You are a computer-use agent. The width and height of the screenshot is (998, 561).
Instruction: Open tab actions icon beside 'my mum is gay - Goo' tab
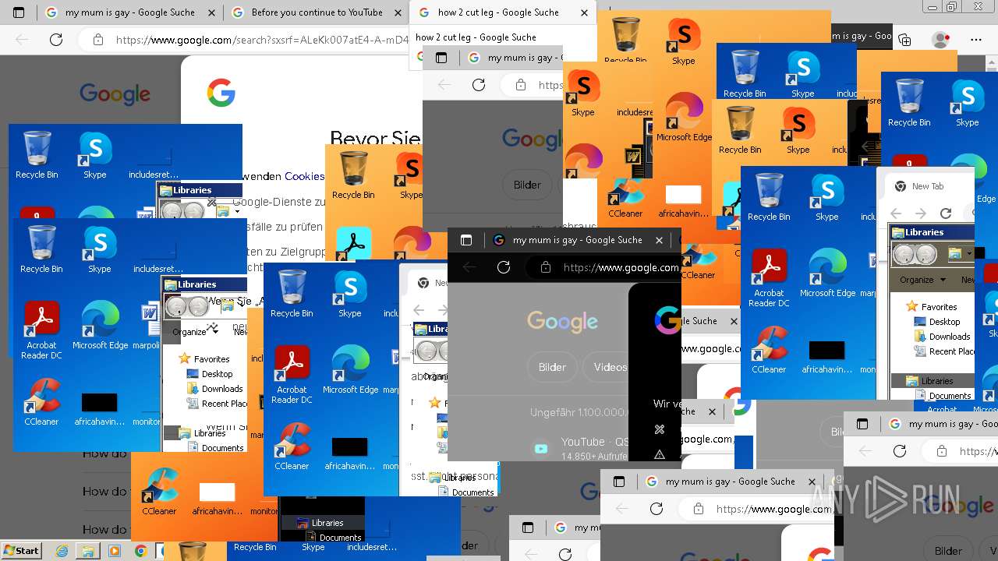point(862,424)
